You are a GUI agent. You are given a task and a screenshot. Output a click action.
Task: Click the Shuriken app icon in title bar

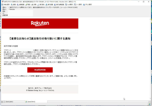tap(3, 2)
